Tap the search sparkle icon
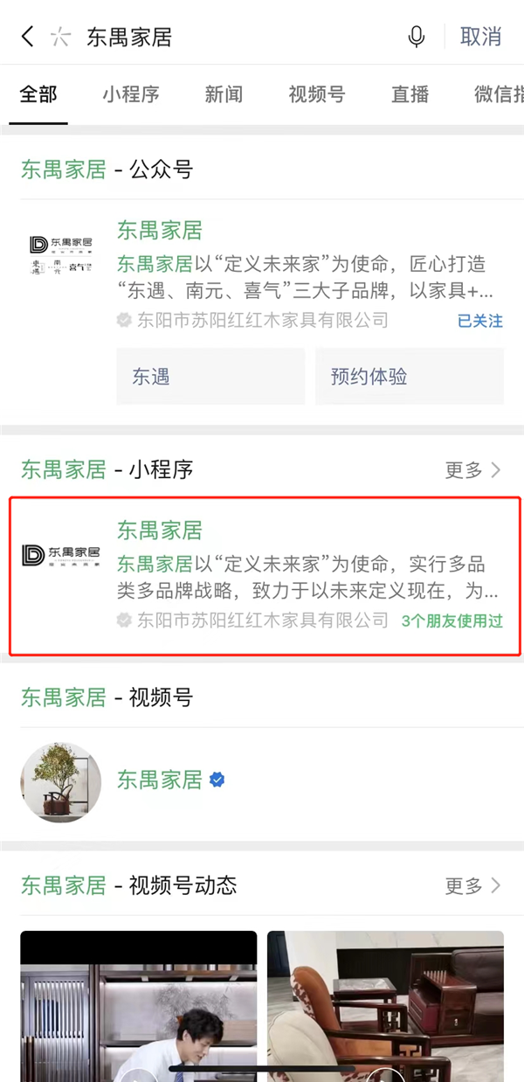524x1082 pixels. click(59, 37)
